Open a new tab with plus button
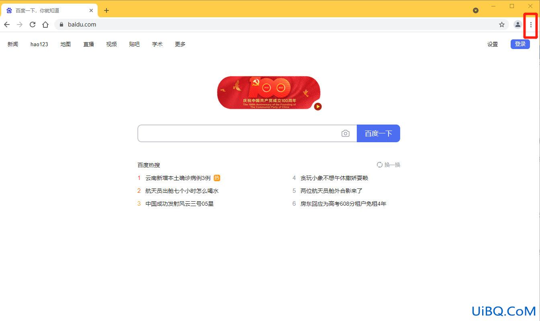540x321 pixels. (x=106, y=10)
